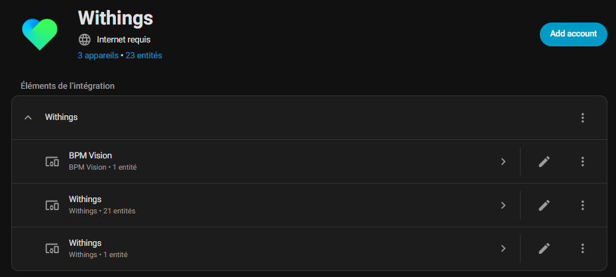This screenshot has height=277, width=616.
Task: Select the BPM Vision device row
Action: point(265,161)
